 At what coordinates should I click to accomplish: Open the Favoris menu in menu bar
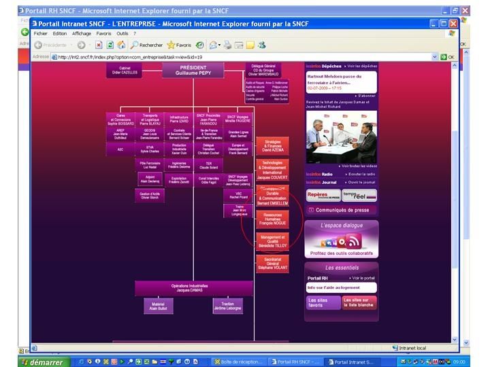point(103,33)
